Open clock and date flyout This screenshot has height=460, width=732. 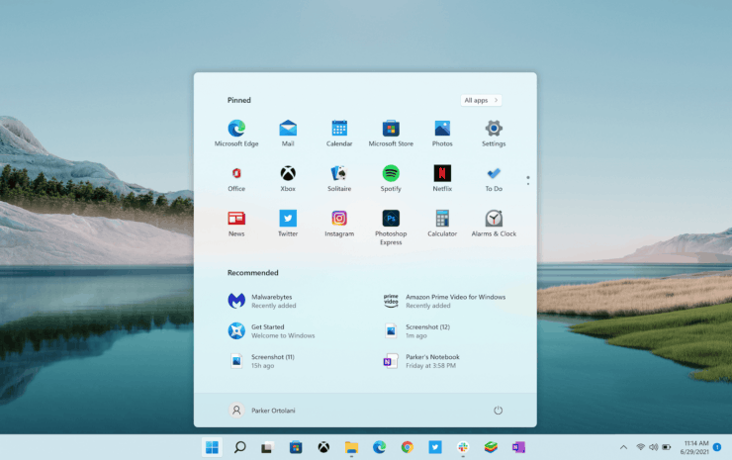tap(694, 447)
